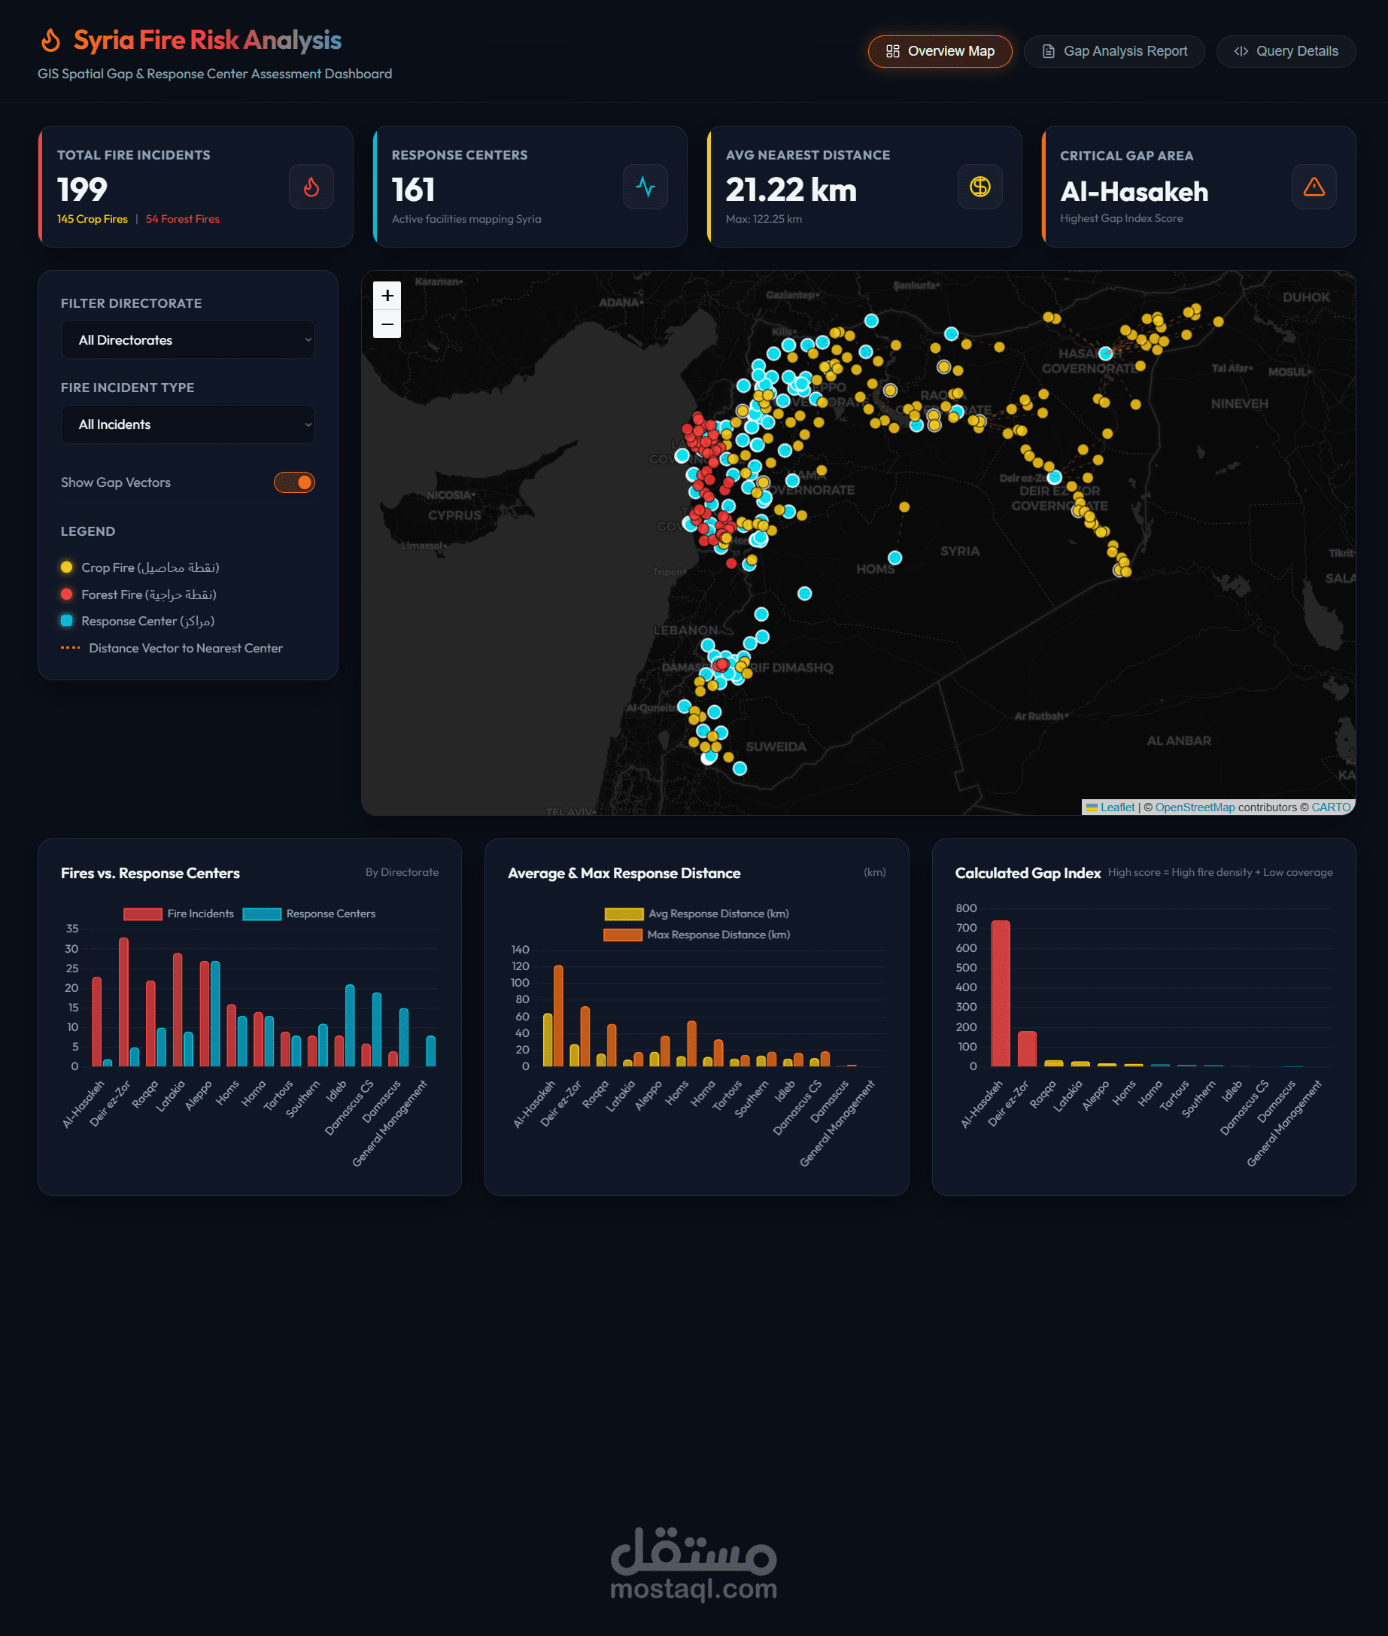Open the CARTO attribution link
This screenshot has width=1388, height=1636.
[1331, 807]
